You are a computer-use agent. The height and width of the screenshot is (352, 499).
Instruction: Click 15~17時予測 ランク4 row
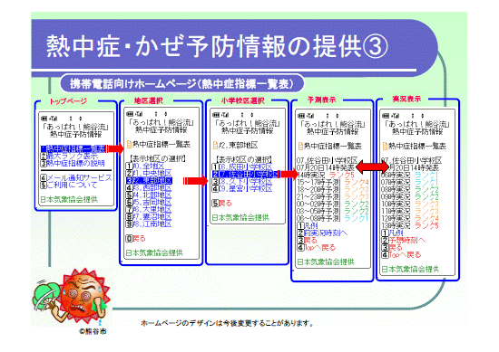tap(333, 182)
